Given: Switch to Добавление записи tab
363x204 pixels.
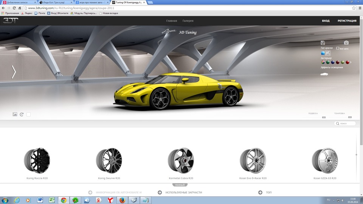Looking at the screenshot, I should [19, 2].
